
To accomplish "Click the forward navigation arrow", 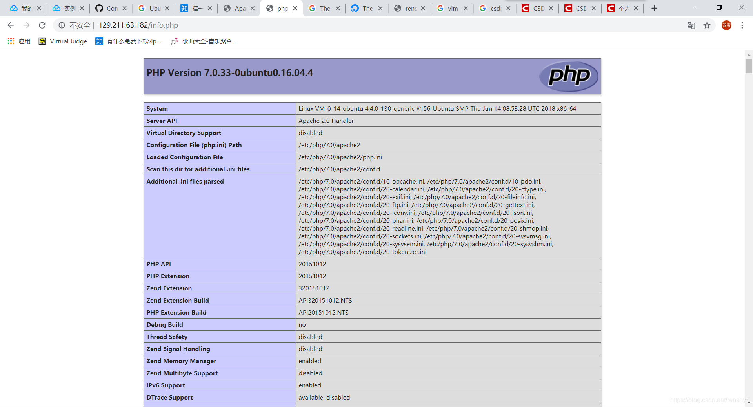I will [26, 25].
